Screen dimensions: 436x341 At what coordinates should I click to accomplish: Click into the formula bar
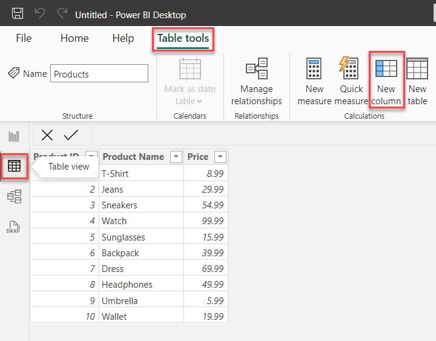[264, 135]
